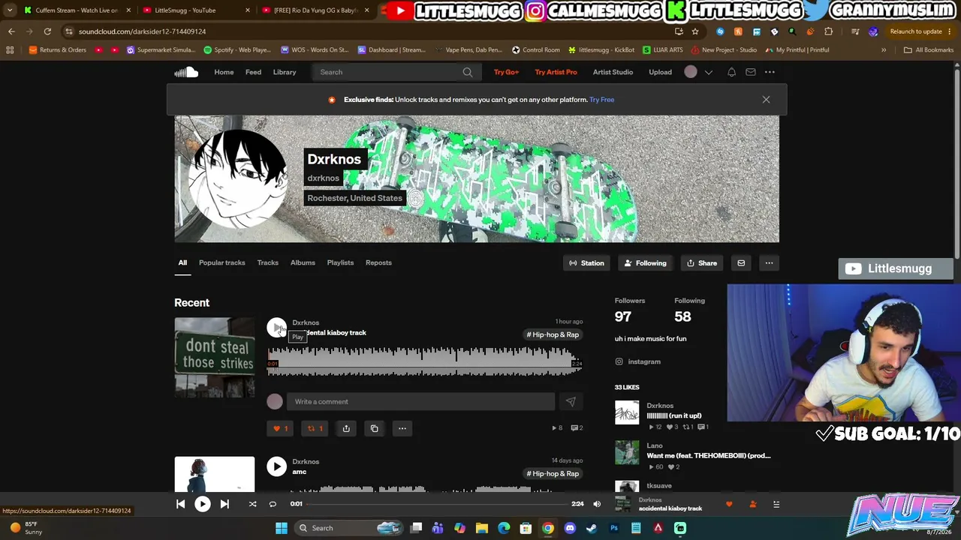Click the Share button on the profile
The height and width of the screenshot is (540, 961).
(x=702, y=263)
